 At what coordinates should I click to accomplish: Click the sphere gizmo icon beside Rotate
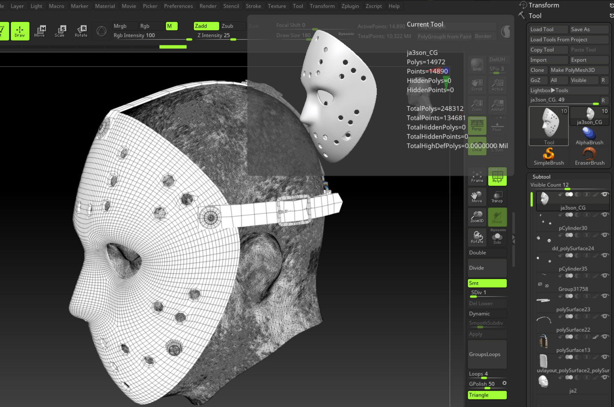tap(101, 31)
